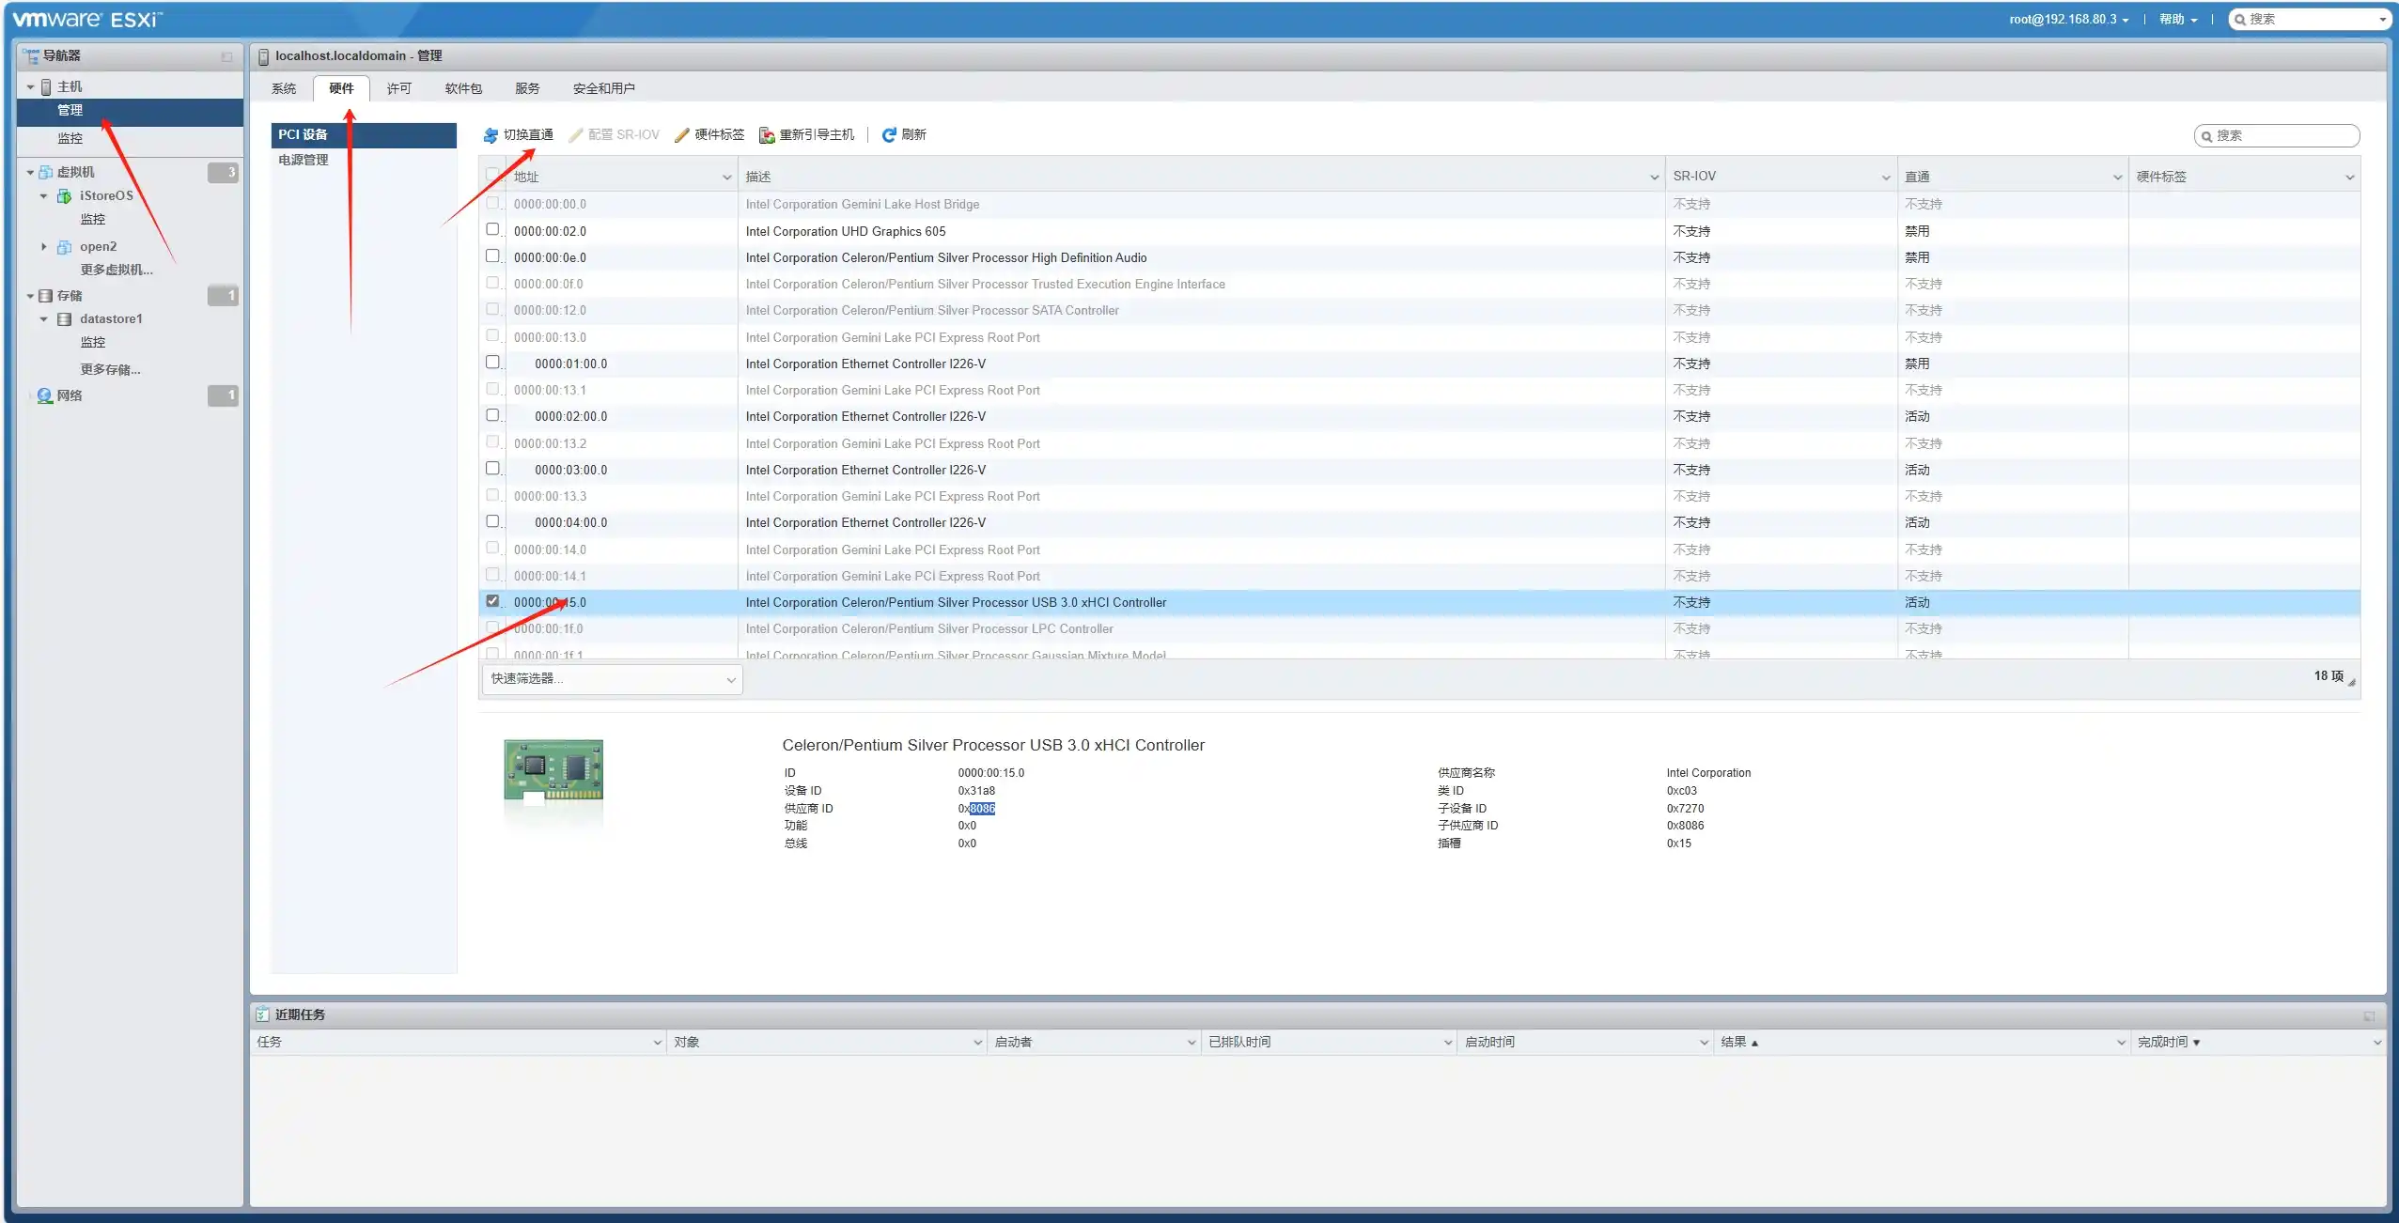Click the iStoreOS VM icon
This screenshot has height=1223, width=2399.
64,195
